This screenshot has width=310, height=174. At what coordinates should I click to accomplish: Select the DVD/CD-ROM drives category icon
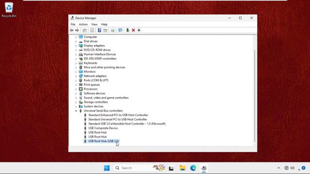pos(81,50)
